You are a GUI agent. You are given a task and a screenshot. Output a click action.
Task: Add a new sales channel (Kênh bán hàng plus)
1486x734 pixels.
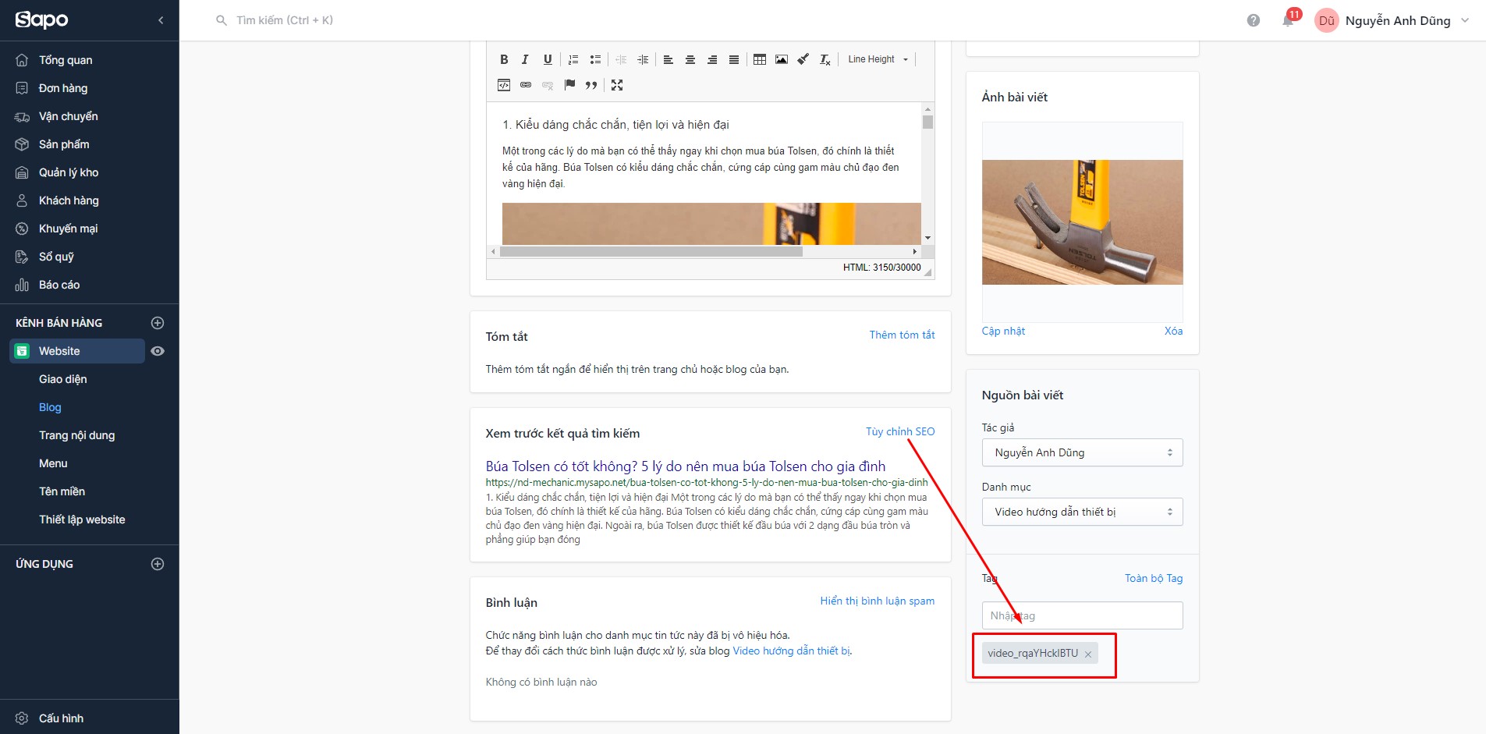(x=158, y=323)
